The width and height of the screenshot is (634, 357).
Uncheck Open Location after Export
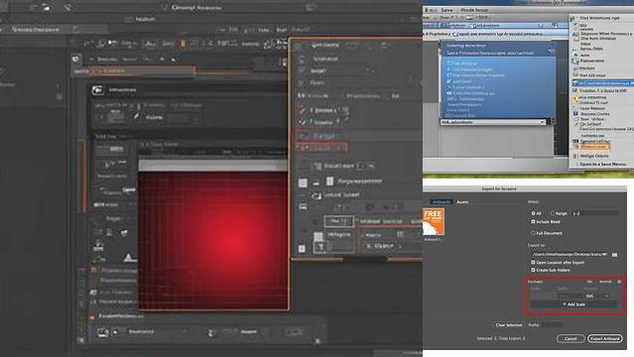(x=533, y=263)
